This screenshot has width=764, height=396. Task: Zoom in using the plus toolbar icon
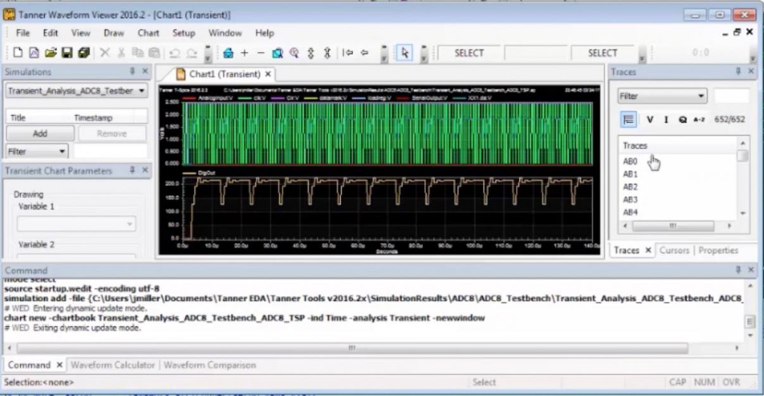click(245, 54)
